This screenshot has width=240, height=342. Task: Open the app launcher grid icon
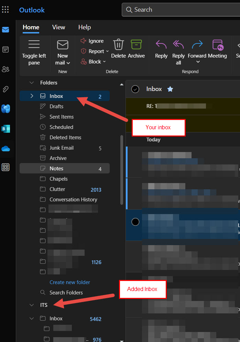(5, 10)
